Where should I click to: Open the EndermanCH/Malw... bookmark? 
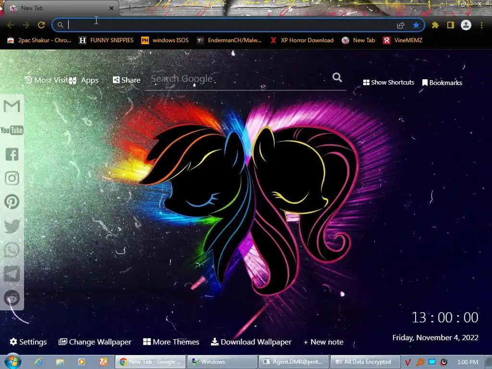point(229,40)
